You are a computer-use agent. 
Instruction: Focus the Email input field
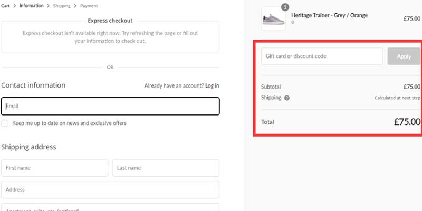tap(110, 106)
